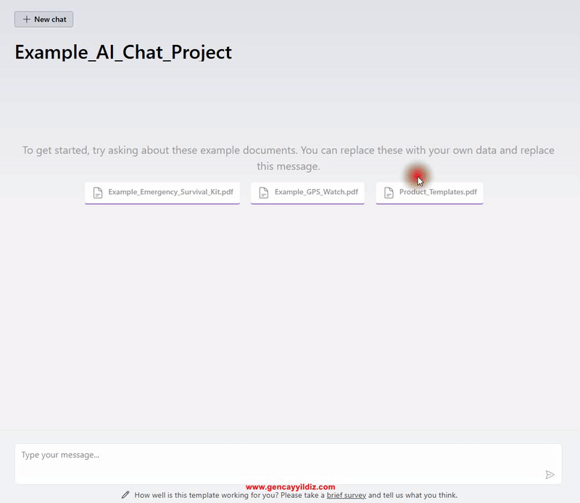Viewport: 580px width, 503px height.
Task: Click the GPS Watch document icon
Action: click(x=263, y=193)
